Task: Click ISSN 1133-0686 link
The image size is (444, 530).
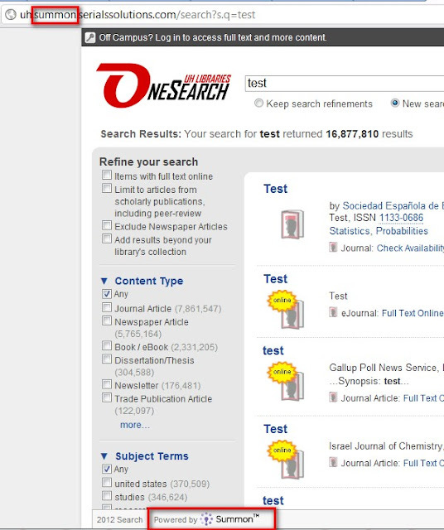Action: coord(401,218)
